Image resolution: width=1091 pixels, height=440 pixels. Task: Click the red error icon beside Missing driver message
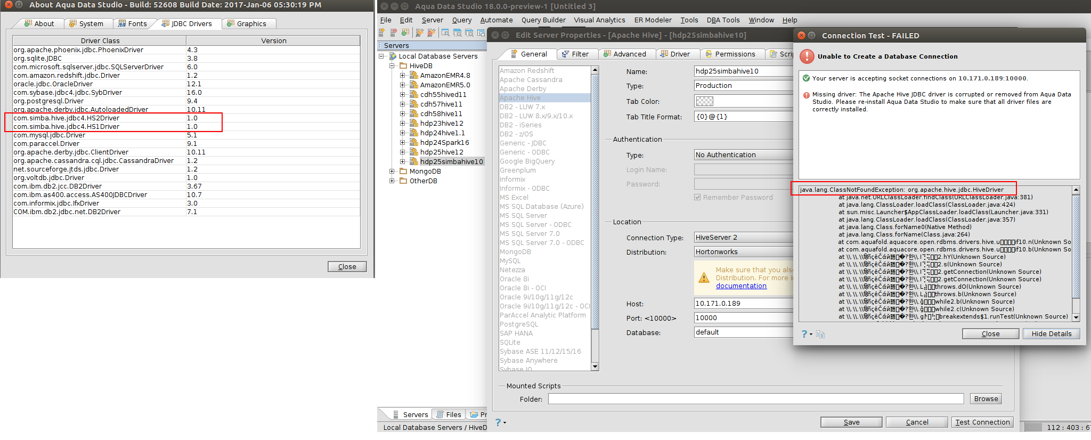tap(807, 95)
